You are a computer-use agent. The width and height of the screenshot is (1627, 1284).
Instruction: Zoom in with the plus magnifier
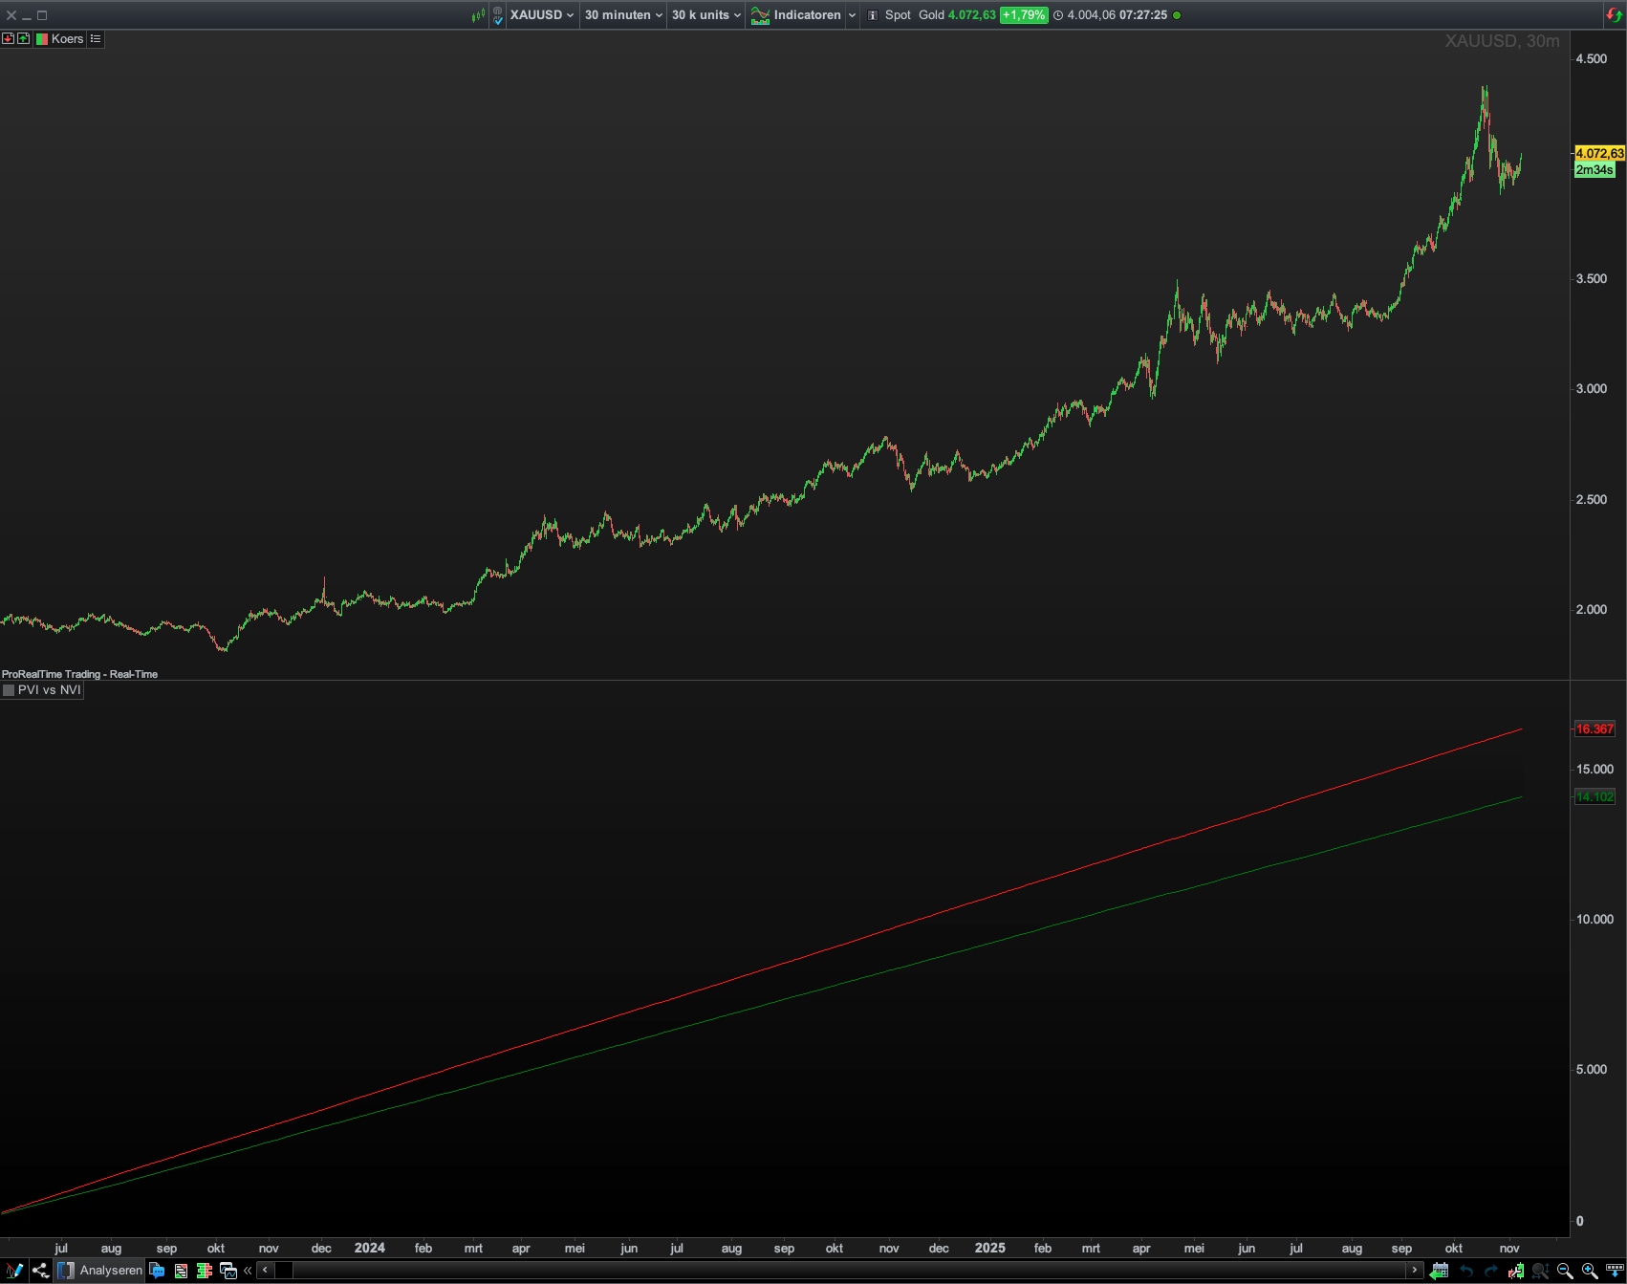tap(1590, 1271)
